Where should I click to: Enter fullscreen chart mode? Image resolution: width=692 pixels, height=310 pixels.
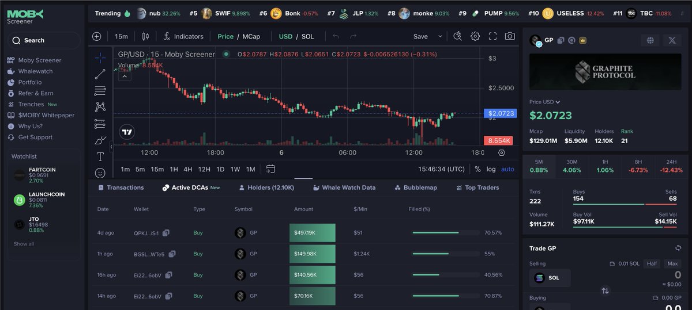tap(492, 36)
